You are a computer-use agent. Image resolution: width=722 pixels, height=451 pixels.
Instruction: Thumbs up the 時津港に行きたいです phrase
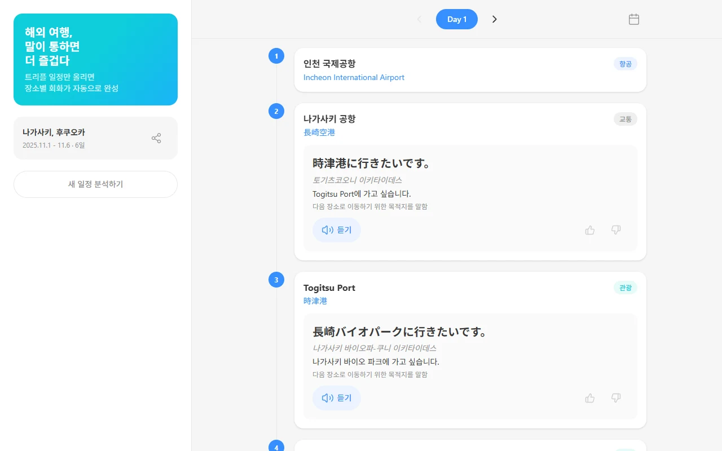pos(590,230)
